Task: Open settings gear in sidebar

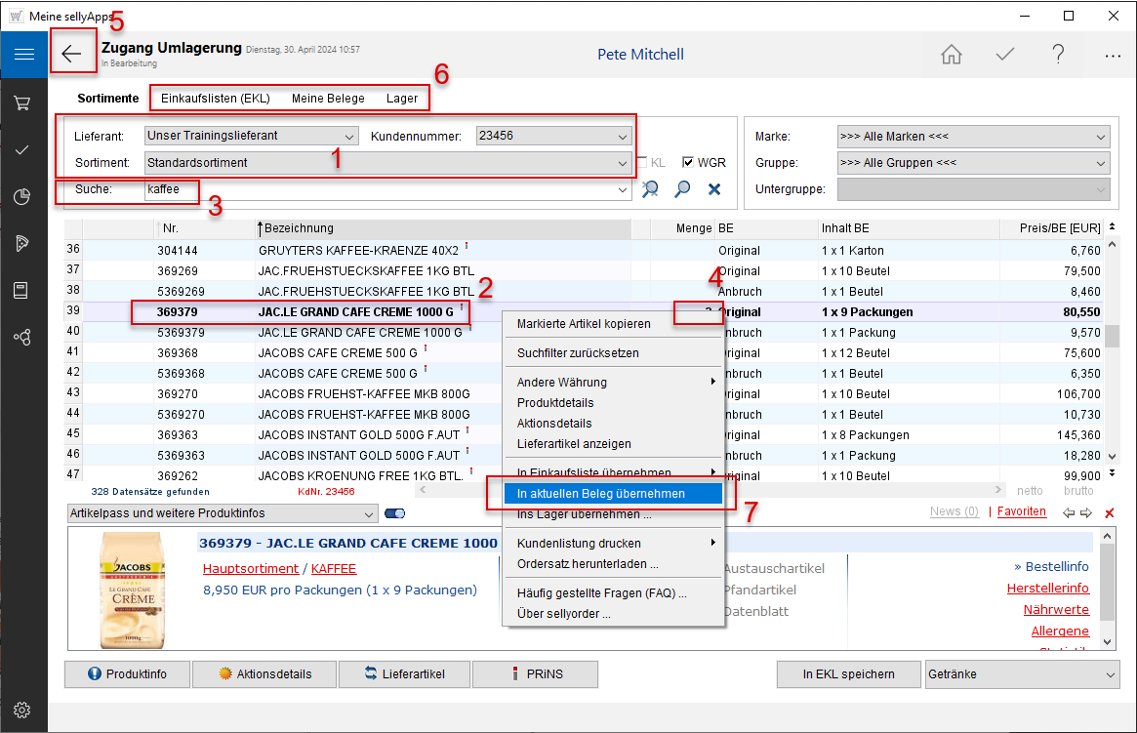Action: pyautogui.click(x=23, y=710)
